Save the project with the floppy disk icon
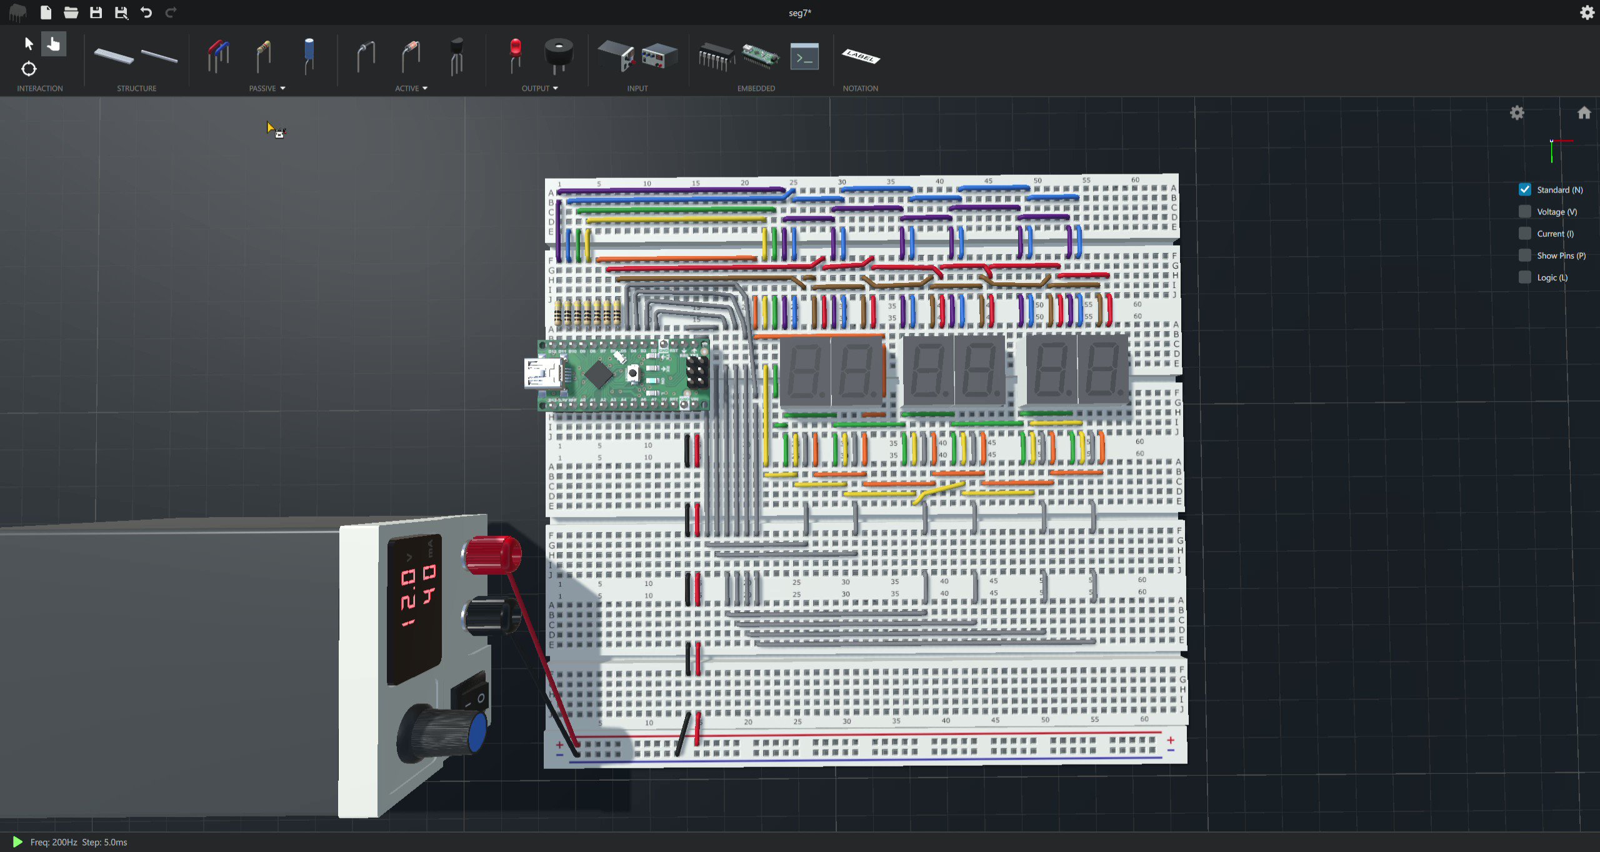 point(96,12)
